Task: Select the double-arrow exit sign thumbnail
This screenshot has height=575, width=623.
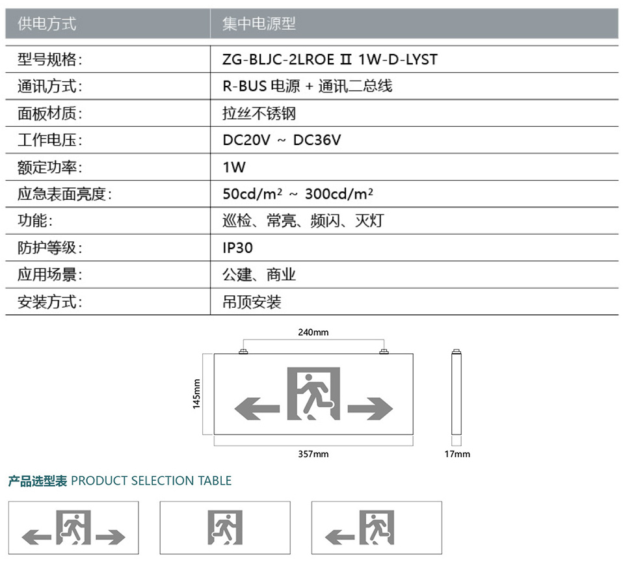Action: point(73,528)
